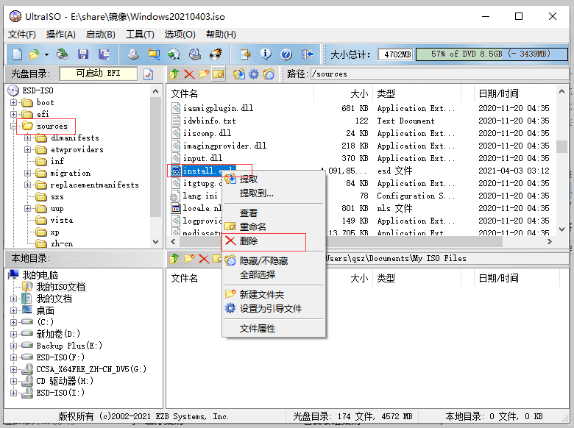
Task: Click Up folder icon in local directory toolbar
Action: (x=174, y=259)
